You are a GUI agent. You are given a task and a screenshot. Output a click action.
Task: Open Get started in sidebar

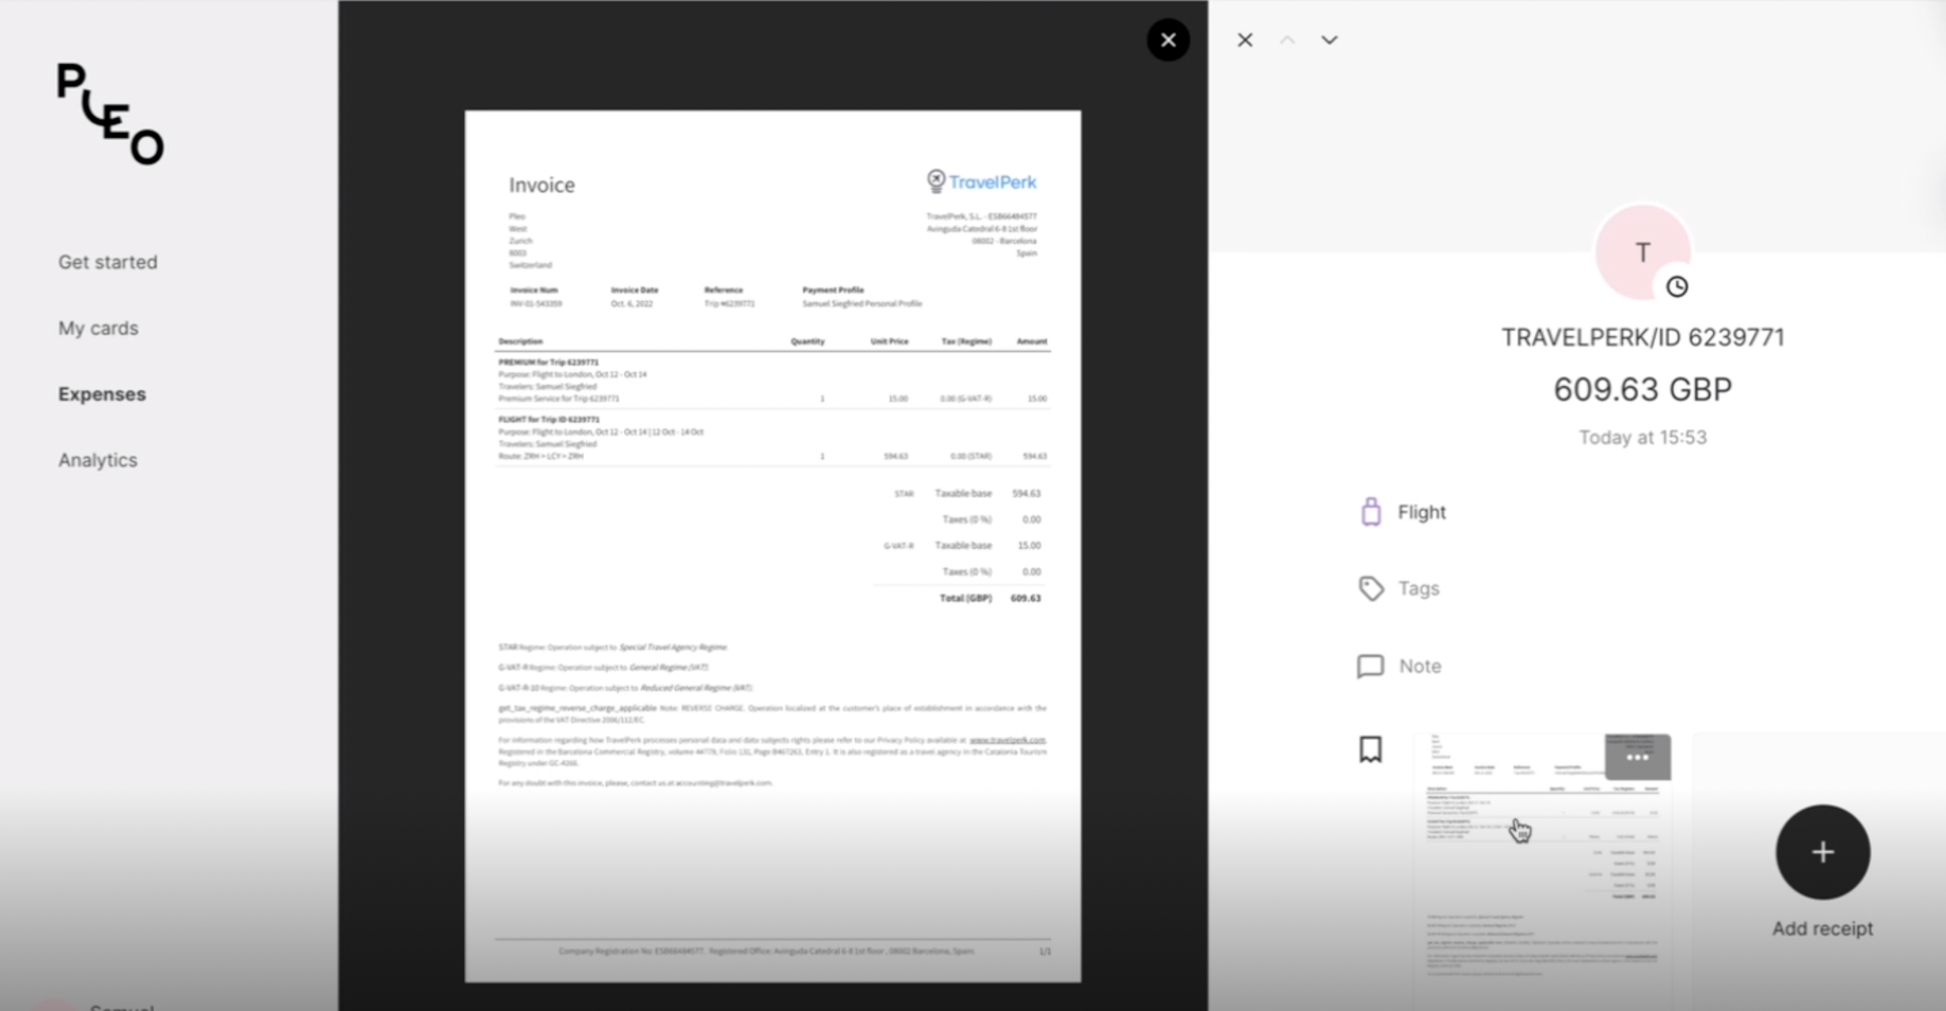[x=108, y=262]
